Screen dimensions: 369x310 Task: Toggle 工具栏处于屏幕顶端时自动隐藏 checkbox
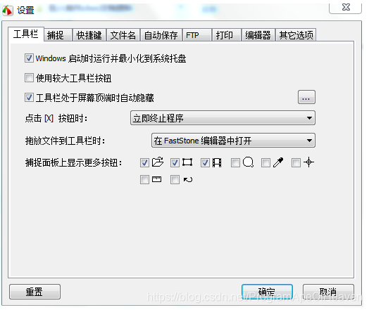(29, 97)
